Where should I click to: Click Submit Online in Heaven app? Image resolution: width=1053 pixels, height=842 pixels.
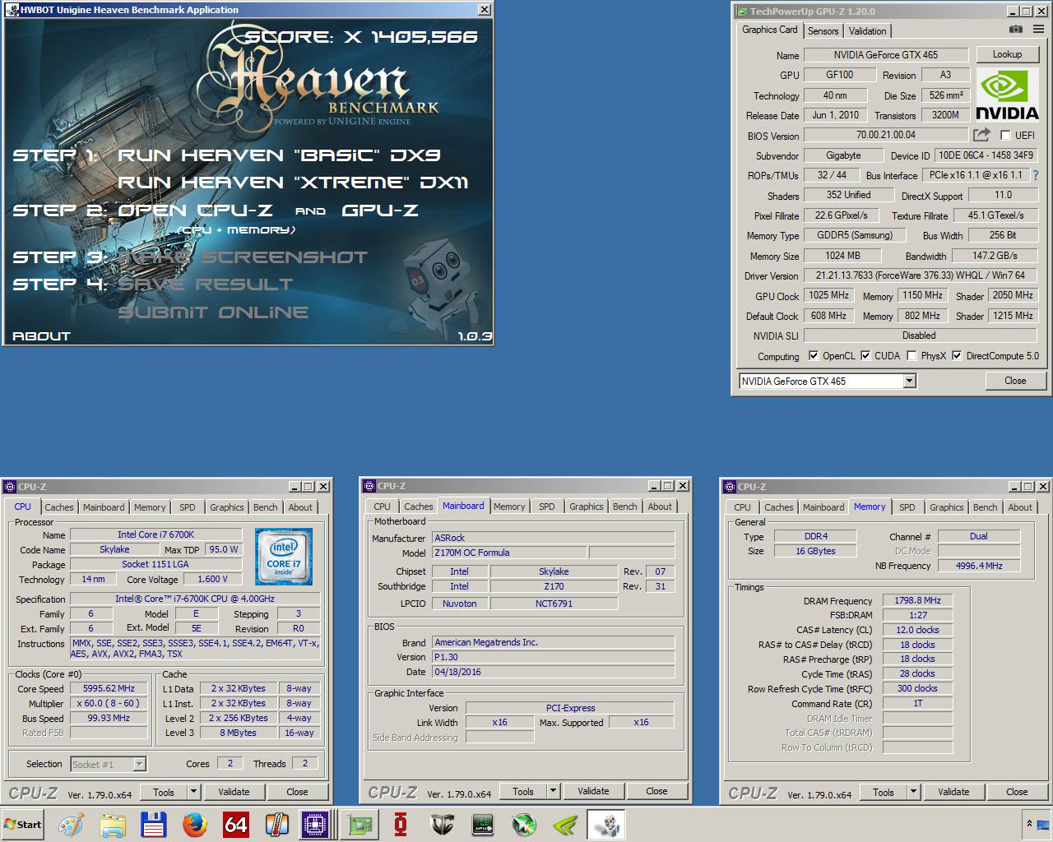click(x=213, y=312)
